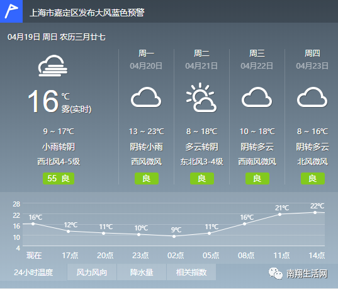Viewport: 338px width, 289px height.
Task: Switch to the 24小时温度 tab
Action: click(33, 272)
